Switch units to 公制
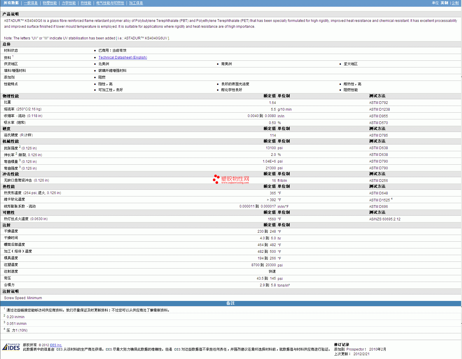462x359 pixels. coord(455,3)
